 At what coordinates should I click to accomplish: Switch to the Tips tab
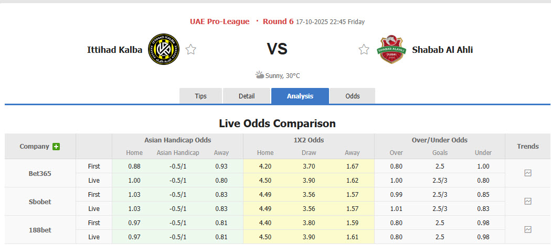click(x=200, y=96)
